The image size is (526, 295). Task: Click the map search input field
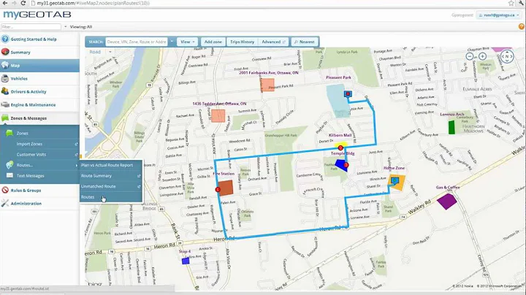click(137, 42)
